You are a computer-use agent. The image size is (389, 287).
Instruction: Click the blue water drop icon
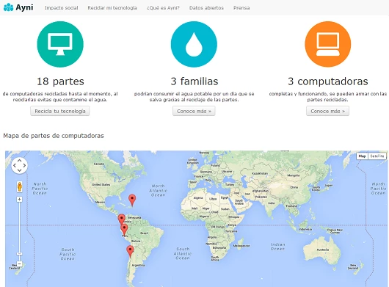(x=194, y=44)
